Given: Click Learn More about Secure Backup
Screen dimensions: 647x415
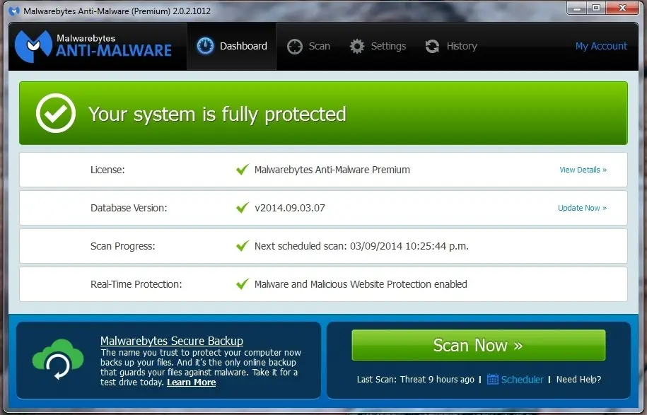Looking at the screenshot, I should point(191,382).
